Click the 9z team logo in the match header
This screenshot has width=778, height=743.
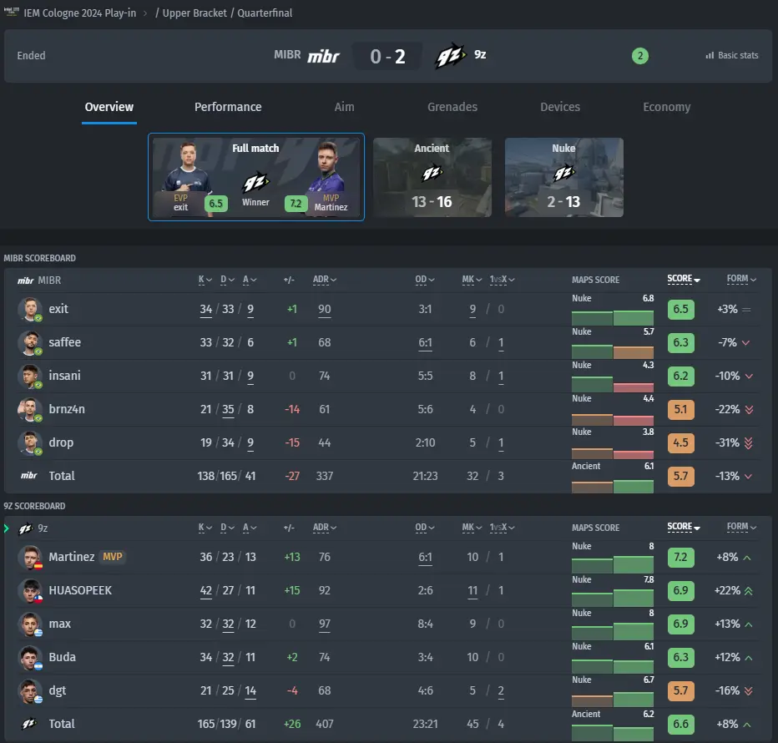pyautogui.click(x=451, y=56)
